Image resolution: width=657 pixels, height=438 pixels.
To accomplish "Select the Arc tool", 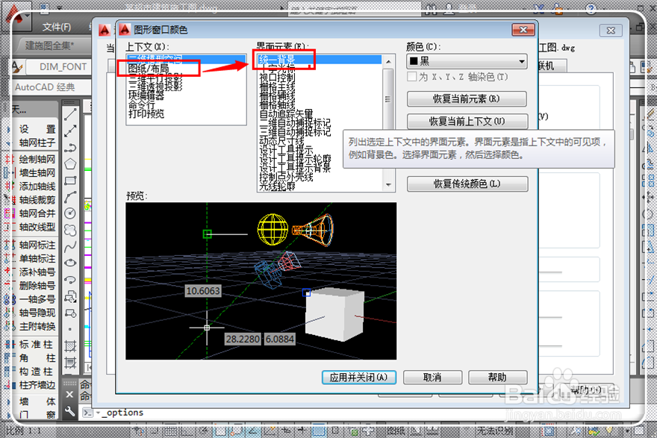I will pyautogui.click(x=70, y=197).
